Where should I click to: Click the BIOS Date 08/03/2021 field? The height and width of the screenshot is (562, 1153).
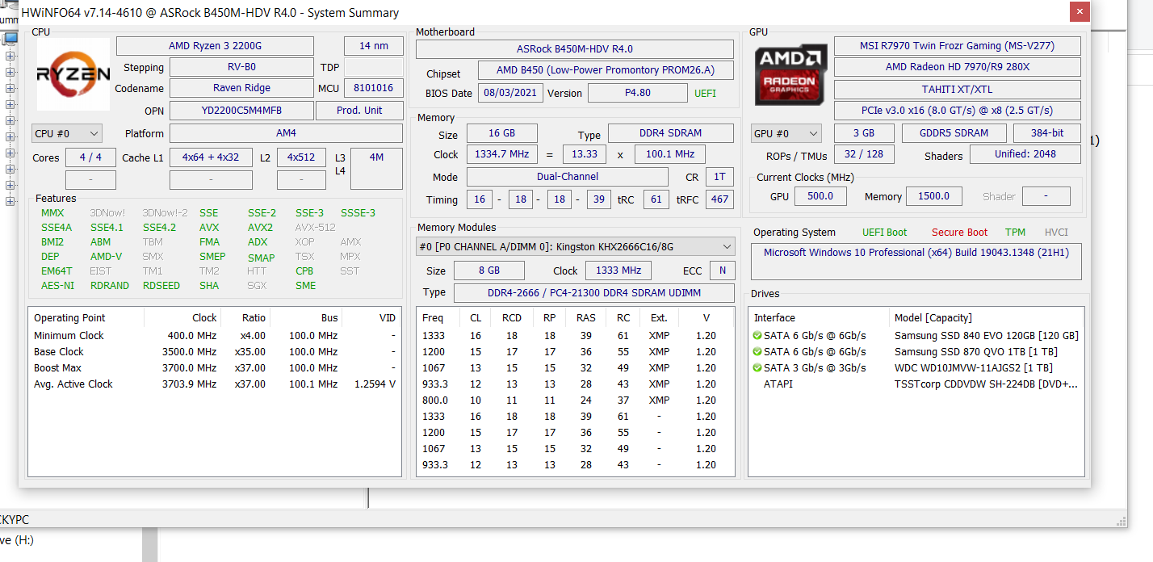(510, 93)
